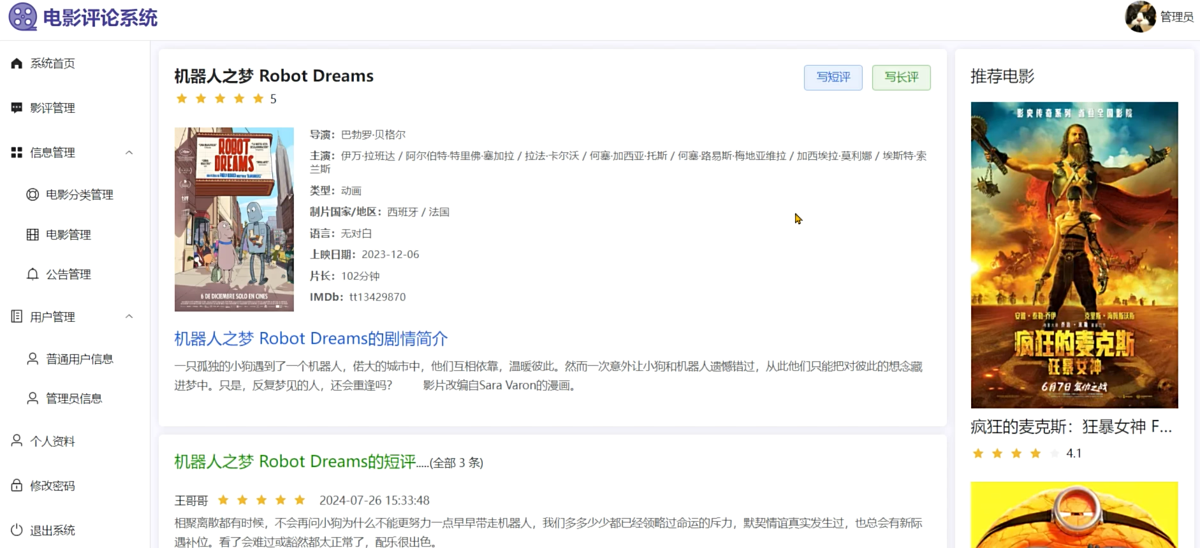Click the review timestamp 2024-07-26 15:33:48
The image size is (1200, 548).
[x=374, y=500]
